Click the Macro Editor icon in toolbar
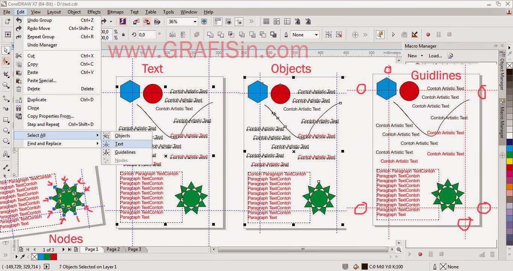Image resolution: width=513 pixels, height=271 pixels. click(415, 35)
